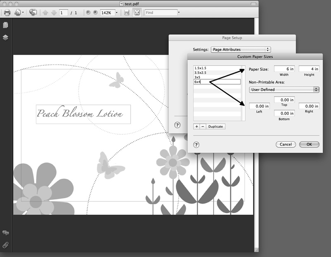Click the Duplicate button

click(x=216, y=127)
